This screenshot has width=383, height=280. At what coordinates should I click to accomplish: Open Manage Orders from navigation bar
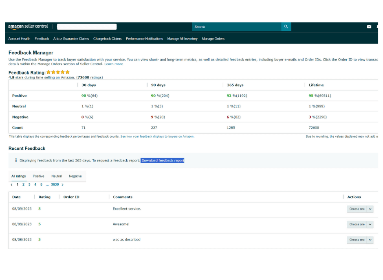click(213, 39)
